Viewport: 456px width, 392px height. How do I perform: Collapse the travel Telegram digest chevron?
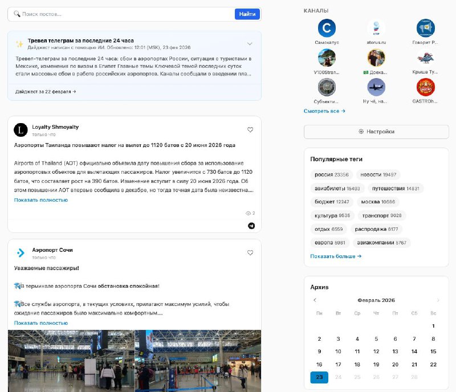pos(250,44)
